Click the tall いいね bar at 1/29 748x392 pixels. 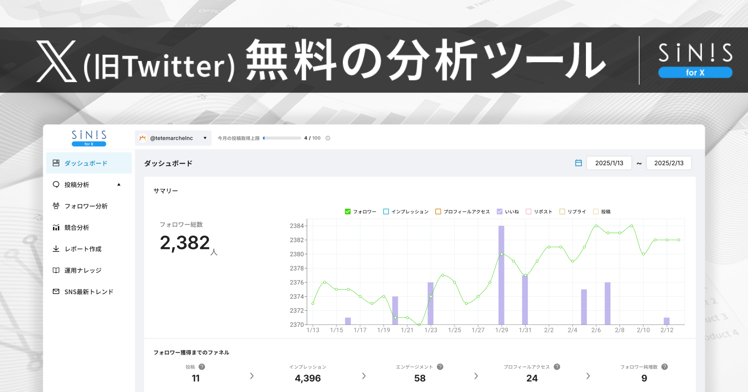[502, 275]
